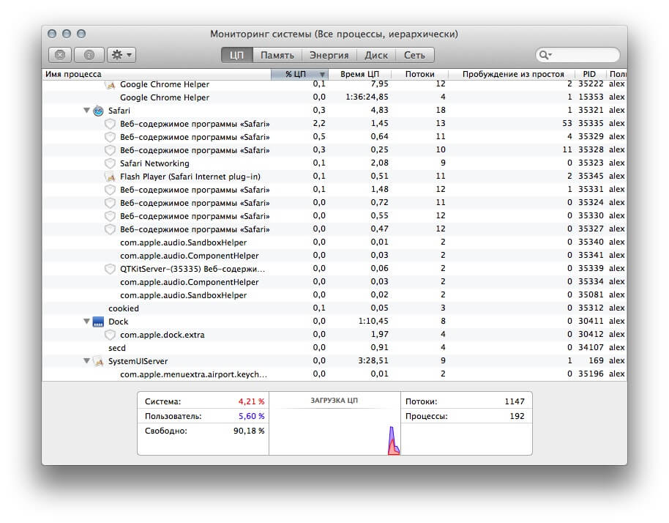
Task: Click the PID 30411 cell
Action: (x=591, y=321)
